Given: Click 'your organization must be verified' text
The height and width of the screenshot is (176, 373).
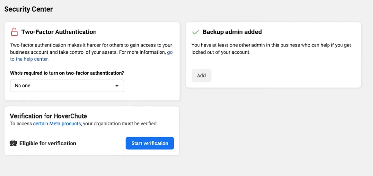Looking at the screenshot, I should [120, 124].
